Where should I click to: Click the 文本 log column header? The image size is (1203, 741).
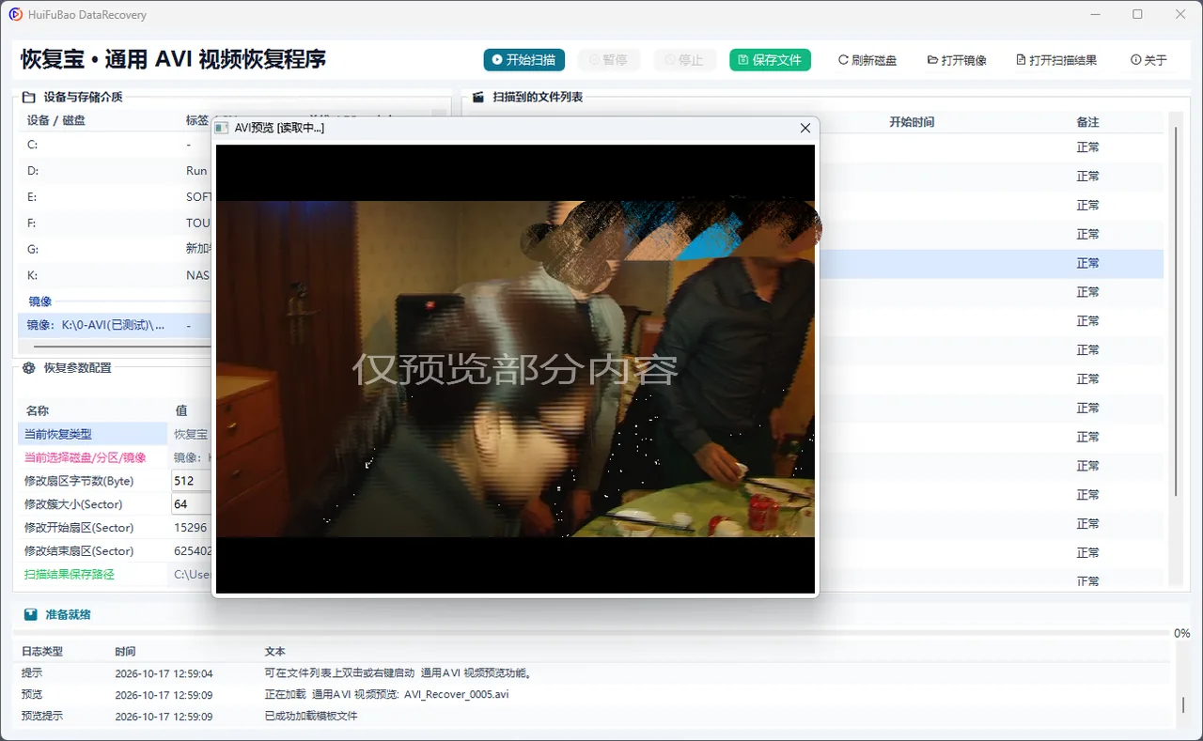pyautogui.click(x=274, y=651)
